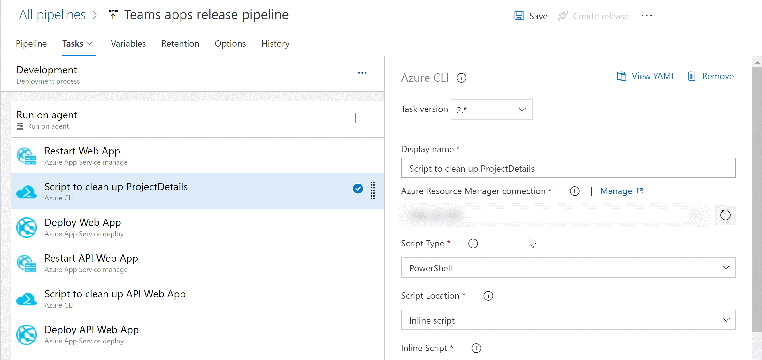
Task: Click the View YAML clipboard icon
Action: pos(621,76)
